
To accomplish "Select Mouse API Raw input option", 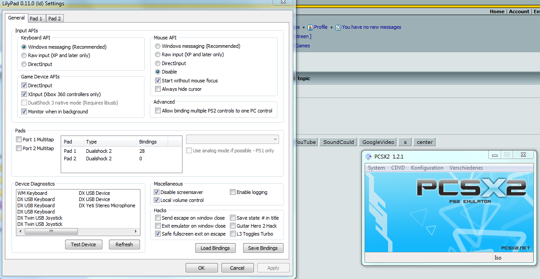I will coord(158,54).
